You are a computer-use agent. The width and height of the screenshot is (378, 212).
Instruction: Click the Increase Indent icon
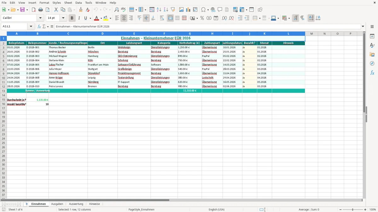click(x=240, y=18)
